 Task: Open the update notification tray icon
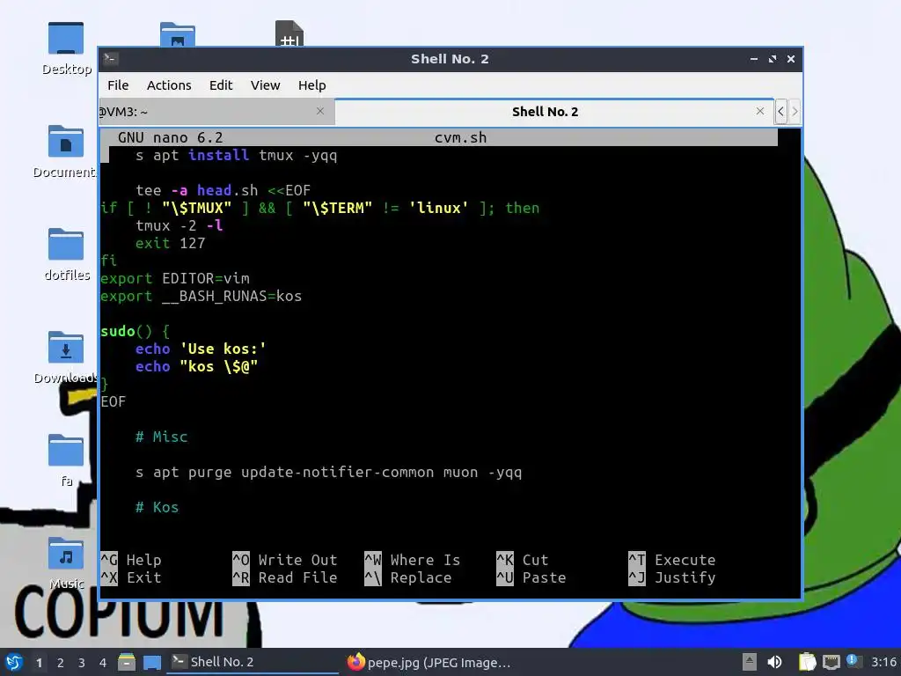853,661
